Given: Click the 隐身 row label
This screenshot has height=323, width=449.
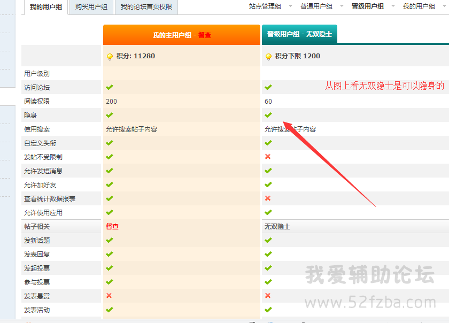Looking at the screenshot, I should [x=30, y=115].
